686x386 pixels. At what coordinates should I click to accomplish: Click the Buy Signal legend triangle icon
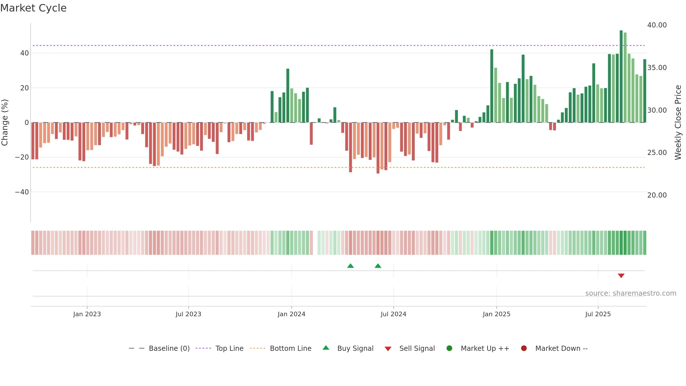pos(326,348)
